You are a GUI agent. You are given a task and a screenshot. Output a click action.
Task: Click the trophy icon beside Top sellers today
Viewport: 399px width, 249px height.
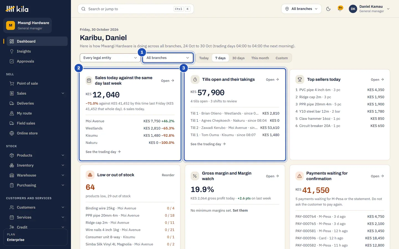coord(300,79)
